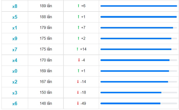Click the x3 link
The width and height of the screenshot is (179, 110).
(x=15, y=93)
